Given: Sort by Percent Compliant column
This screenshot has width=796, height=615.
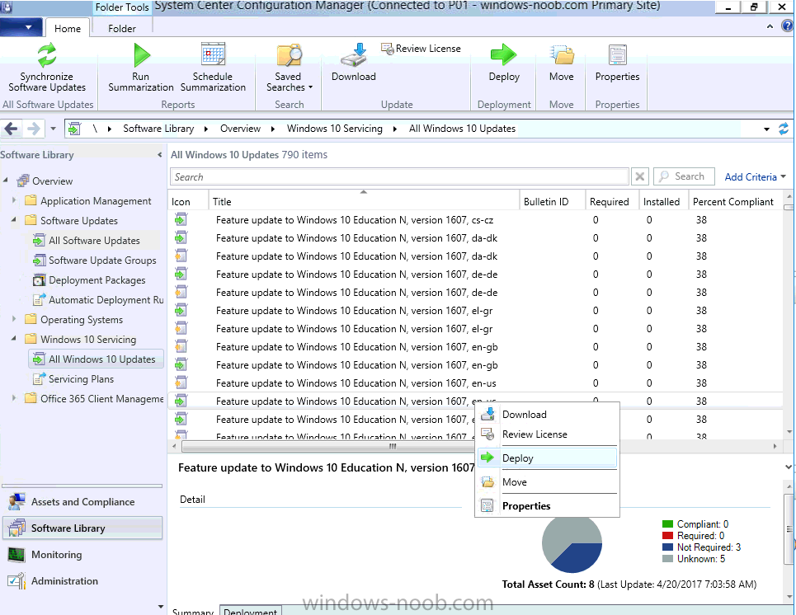Looking at the screenshot, I should 735,201.
